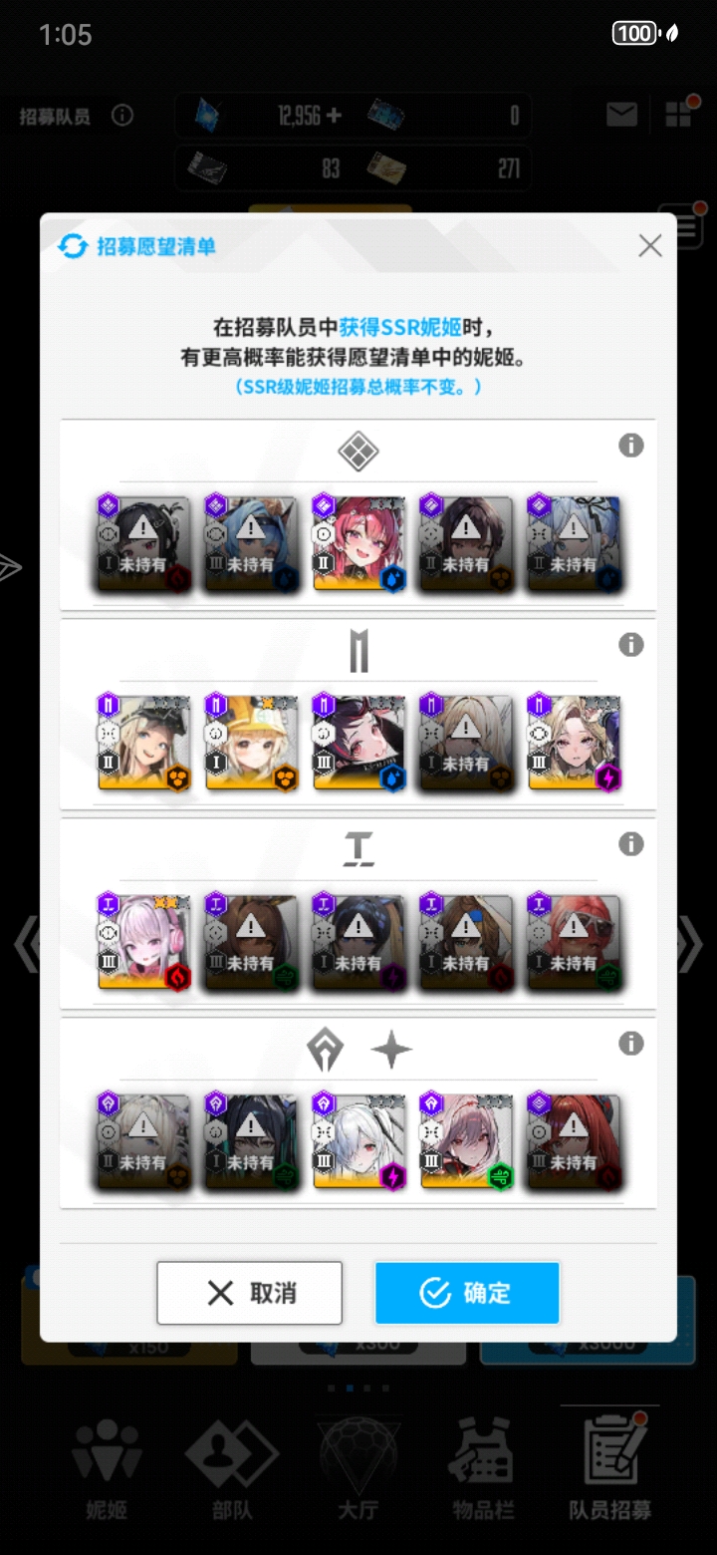The width and height of the screenshot is (717, 1555).
Task: Open the mail envelope icon
Action: coord(622,116)
